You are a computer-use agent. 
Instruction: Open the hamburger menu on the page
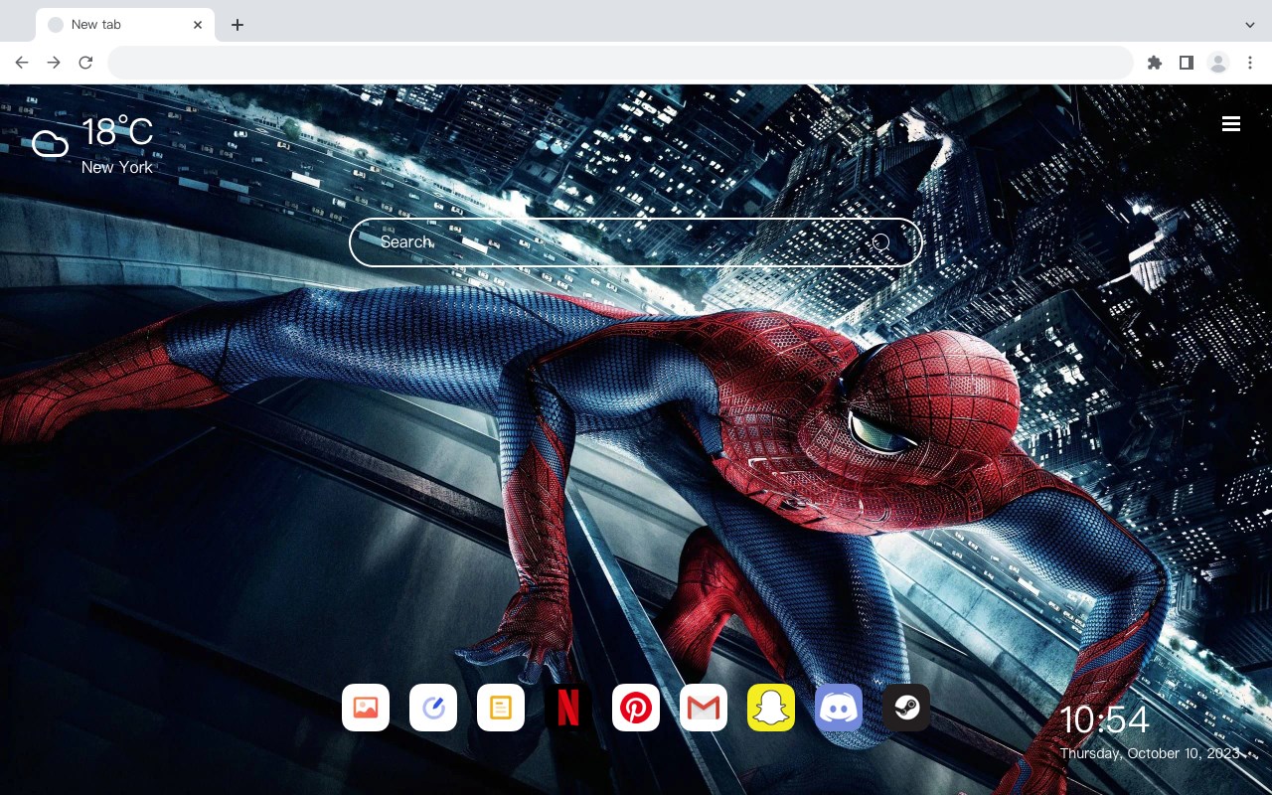(x=1231, y=124)
